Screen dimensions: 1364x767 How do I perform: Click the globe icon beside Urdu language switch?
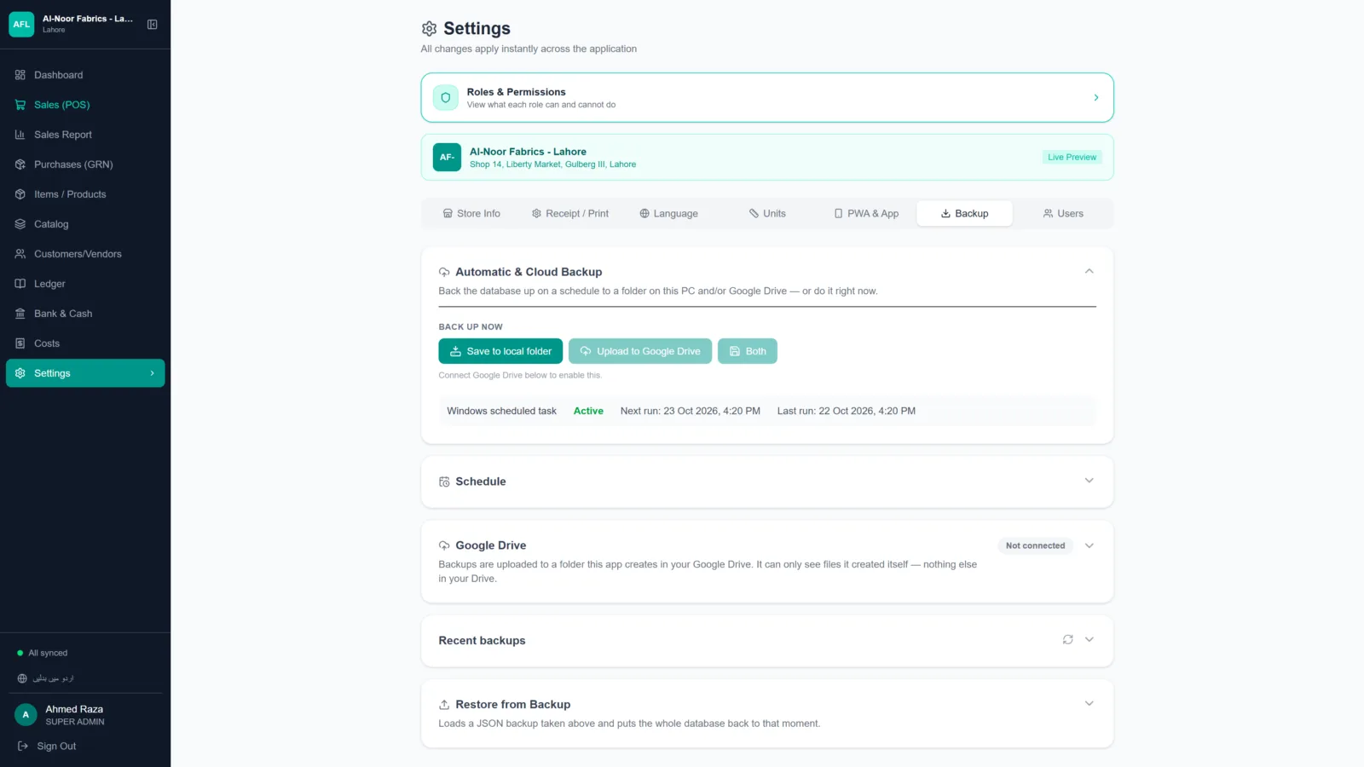click(22, 679)
